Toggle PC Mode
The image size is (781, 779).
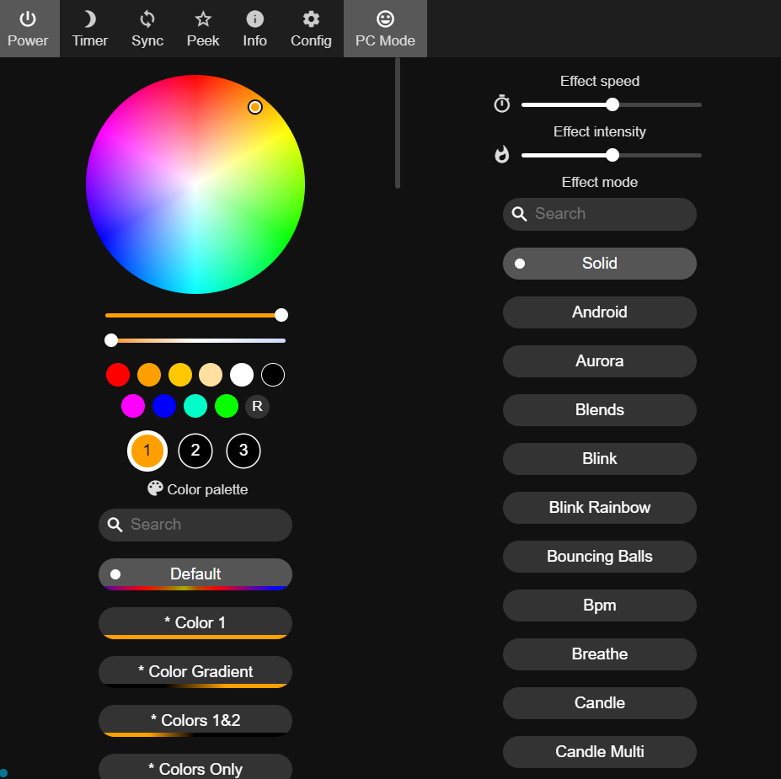tap(384, 28)
